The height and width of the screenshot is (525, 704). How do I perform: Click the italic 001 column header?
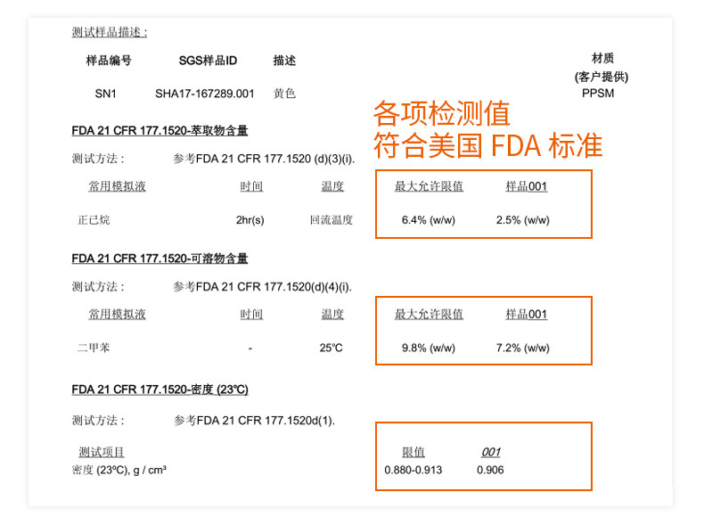(491, 452)
